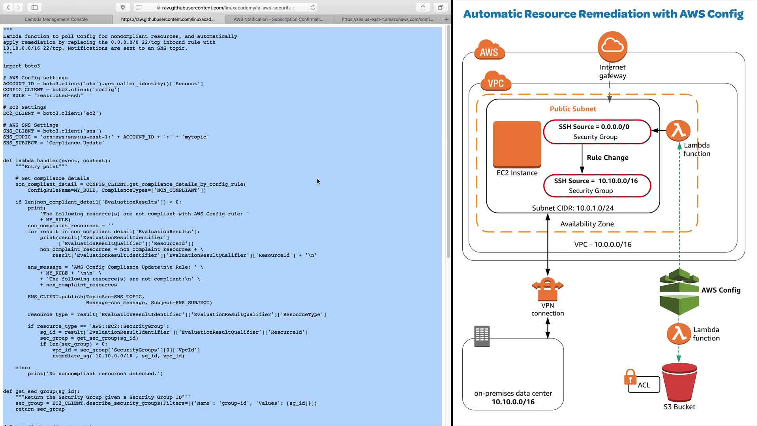758x426 pixels.
Task: Switch to AWS Notification Subscription Confirmation tab
Action: tap(278, 19)
